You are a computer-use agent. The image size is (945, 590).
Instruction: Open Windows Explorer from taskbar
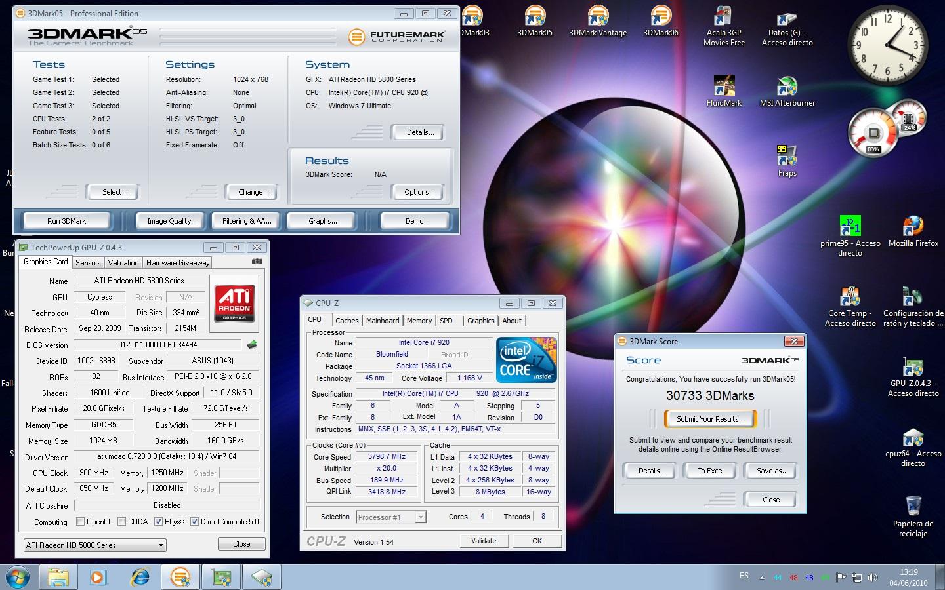pos(58,578)
